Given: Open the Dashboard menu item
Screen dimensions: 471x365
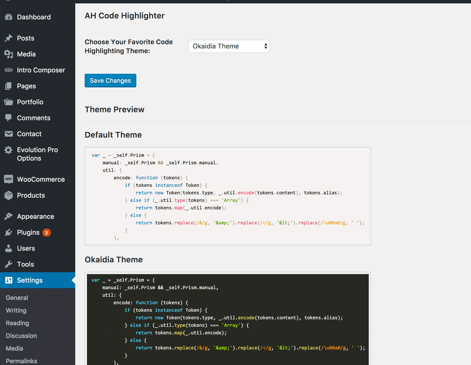Looking at the screenshot, I should [x=34, y=17].
